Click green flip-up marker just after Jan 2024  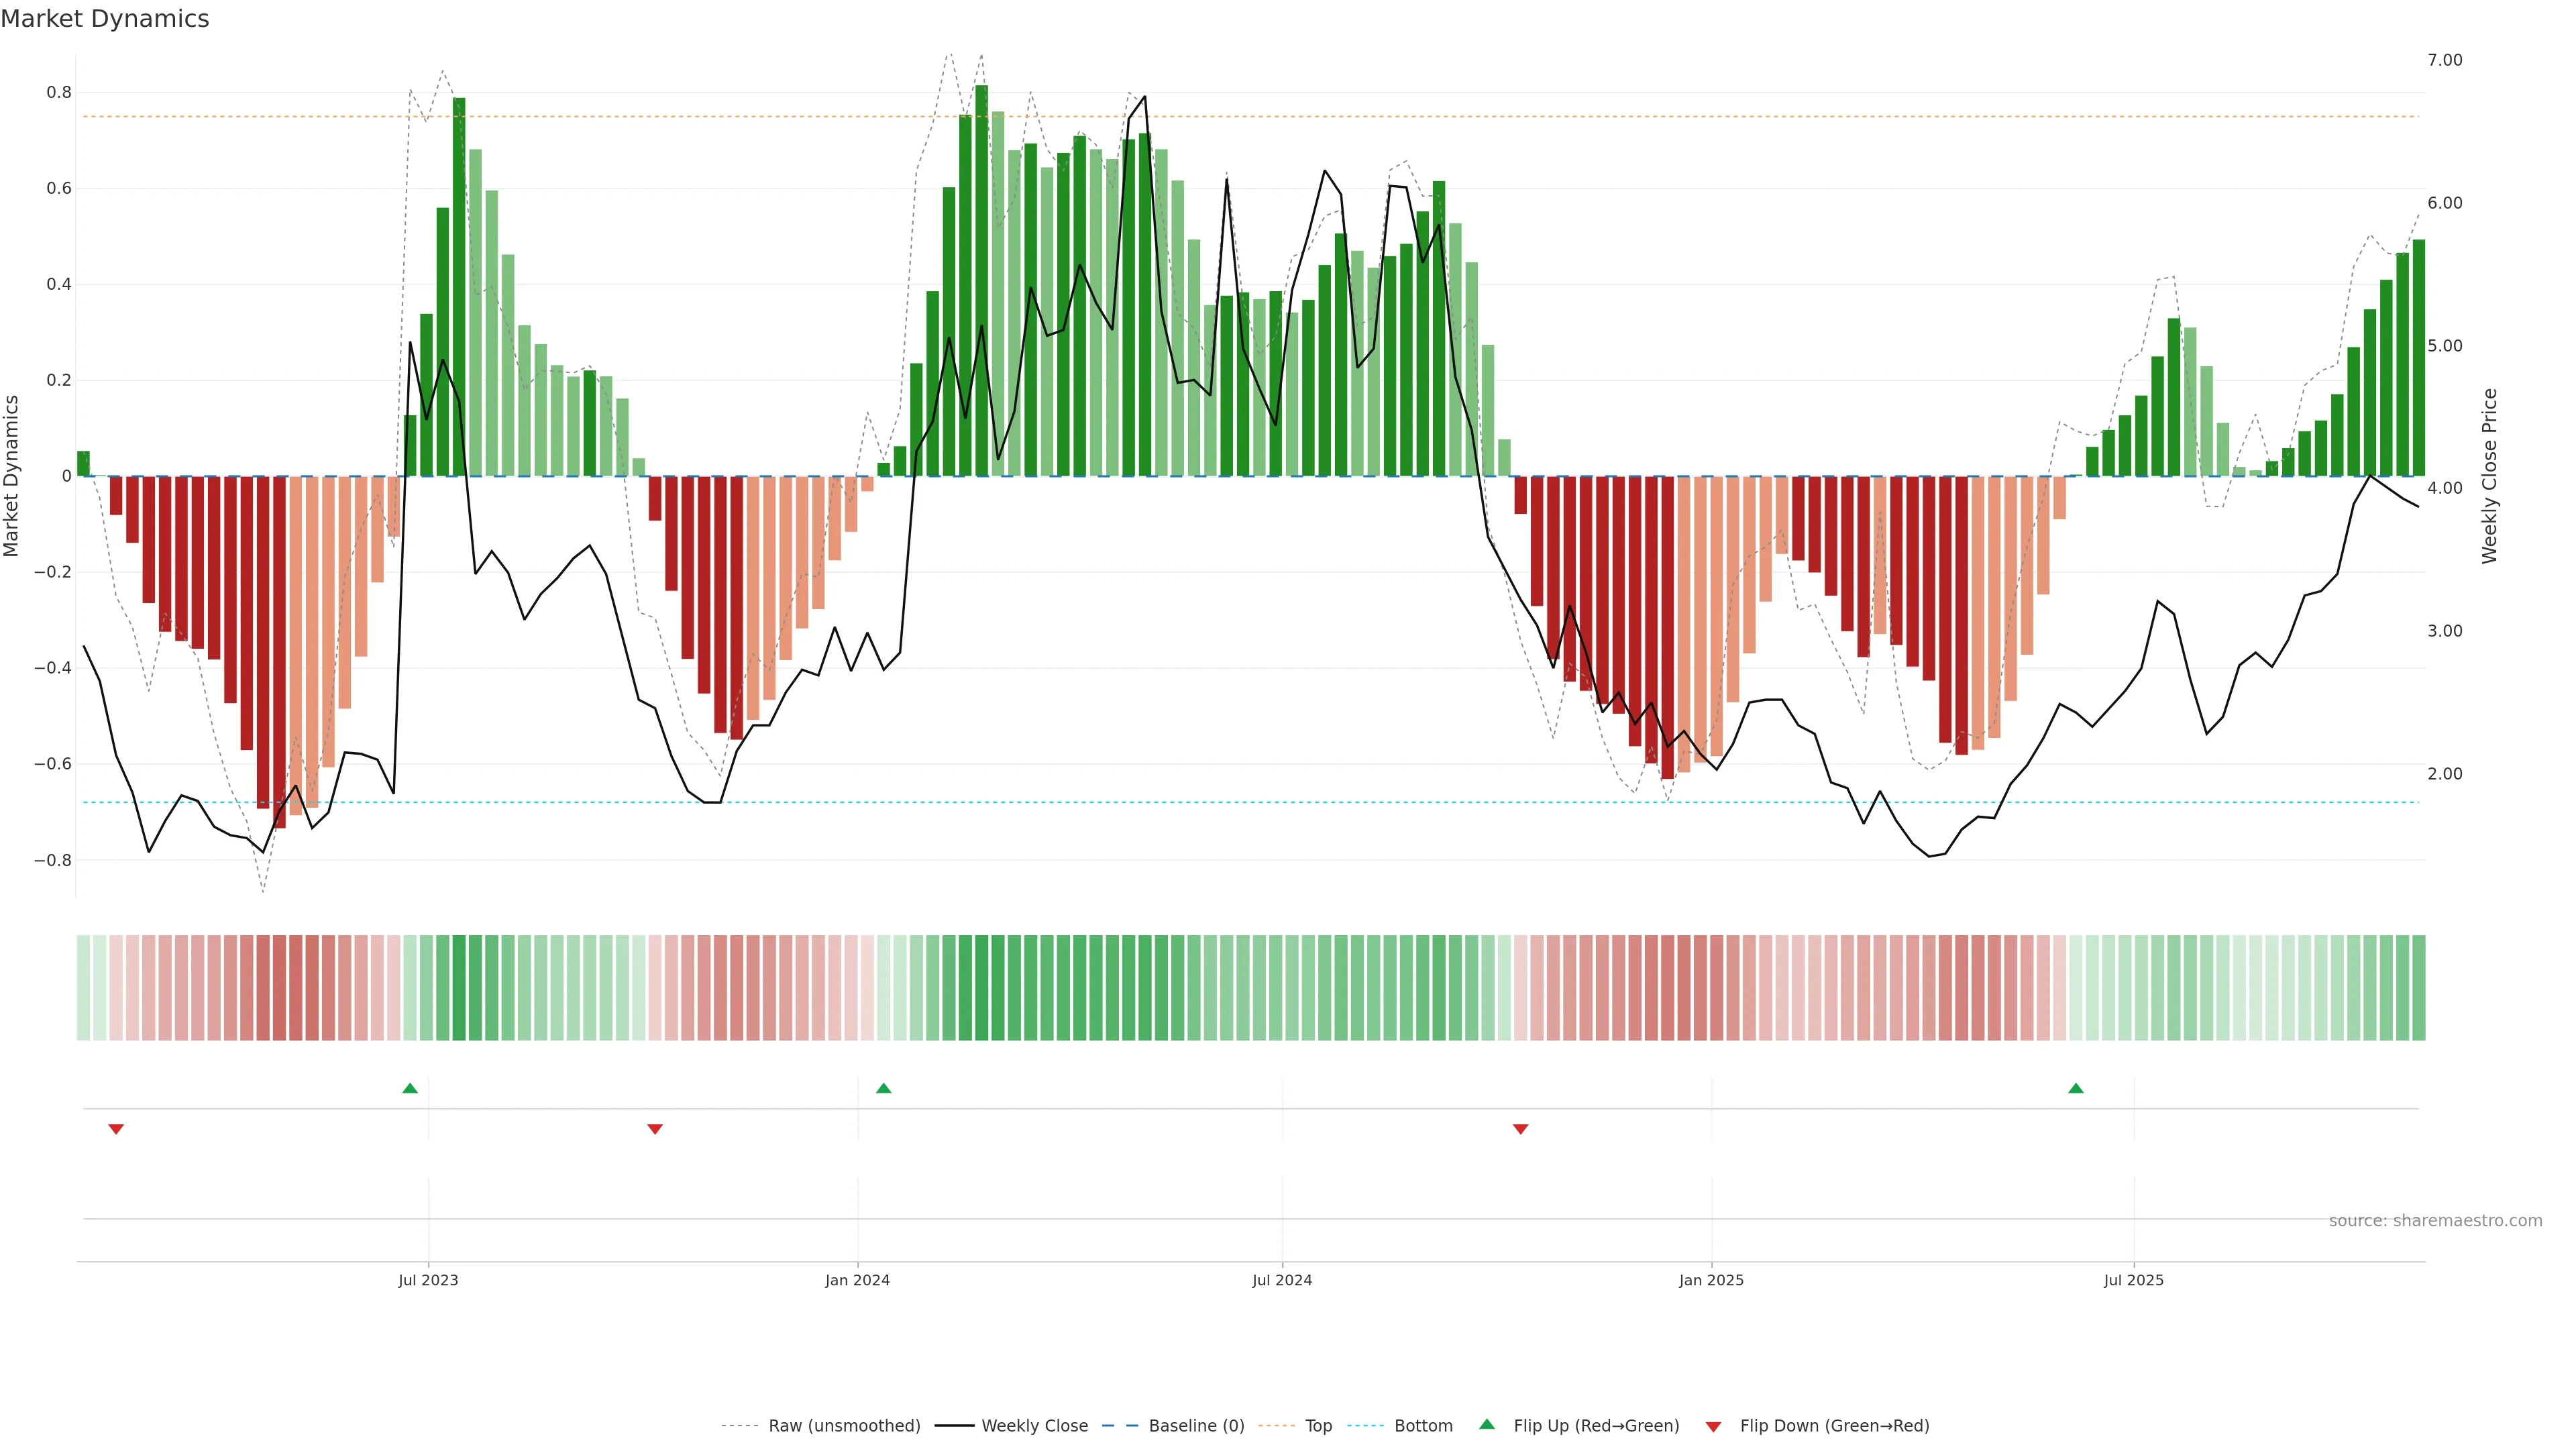883,1088
